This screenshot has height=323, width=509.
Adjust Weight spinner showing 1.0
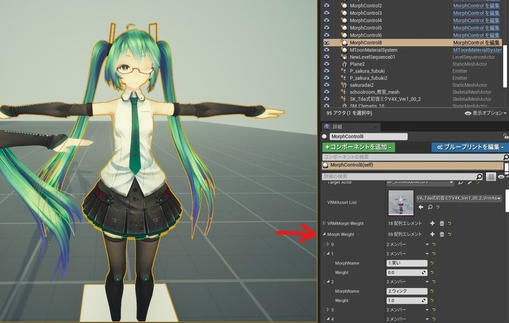[x=407, y=301]
